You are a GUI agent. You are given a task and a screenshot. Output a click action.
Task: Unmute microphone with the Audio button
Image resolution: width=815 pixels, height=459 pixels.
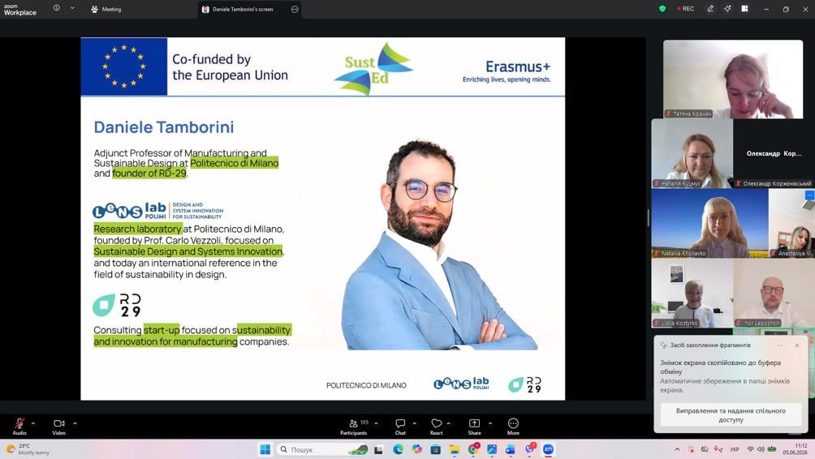[x=19, y=427]
